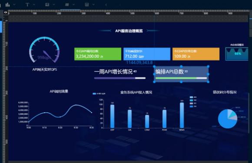The image size is (252, 163).
Task: Click the left chevron to collapse the toolbar
Action: point(106,5)
